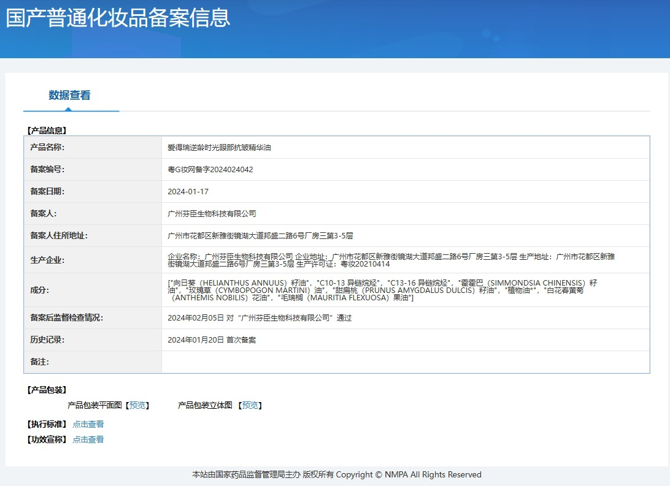Click the filing date 2024-01-17

point(188,192)
